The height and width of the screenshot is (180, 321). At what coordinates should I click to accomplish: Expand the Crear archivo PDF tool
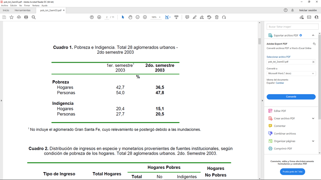pos(313,118)
